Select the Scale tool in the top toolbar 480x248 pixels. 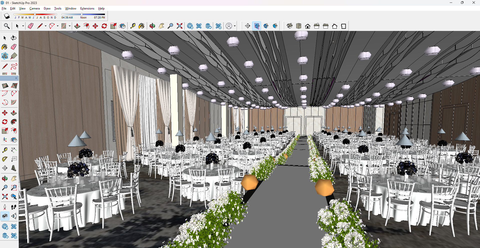point(113,26)
